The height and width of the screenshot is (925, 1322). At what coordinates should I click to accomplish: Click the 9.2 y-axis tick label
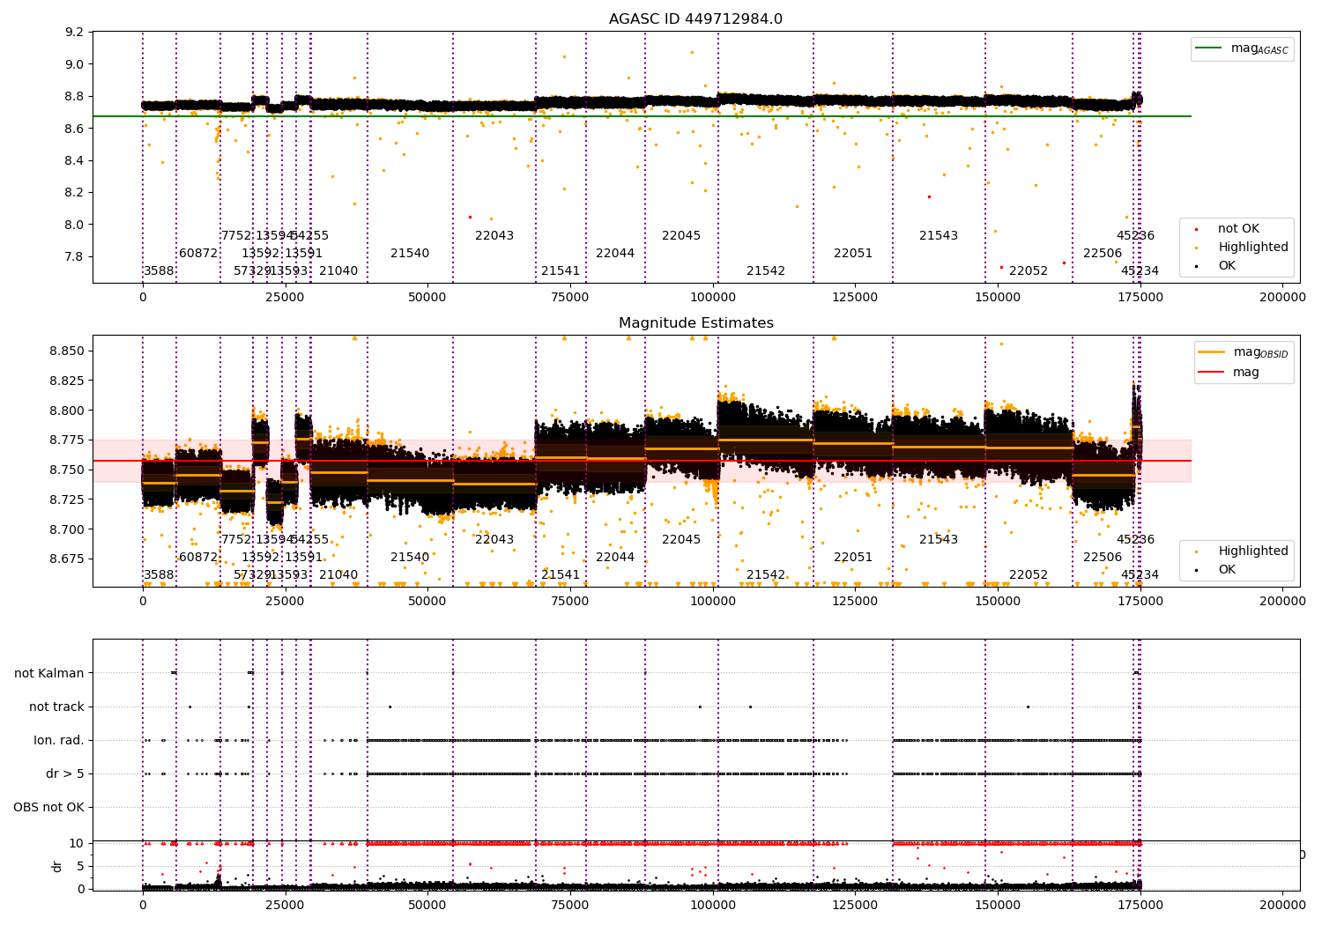click(75, 33)
